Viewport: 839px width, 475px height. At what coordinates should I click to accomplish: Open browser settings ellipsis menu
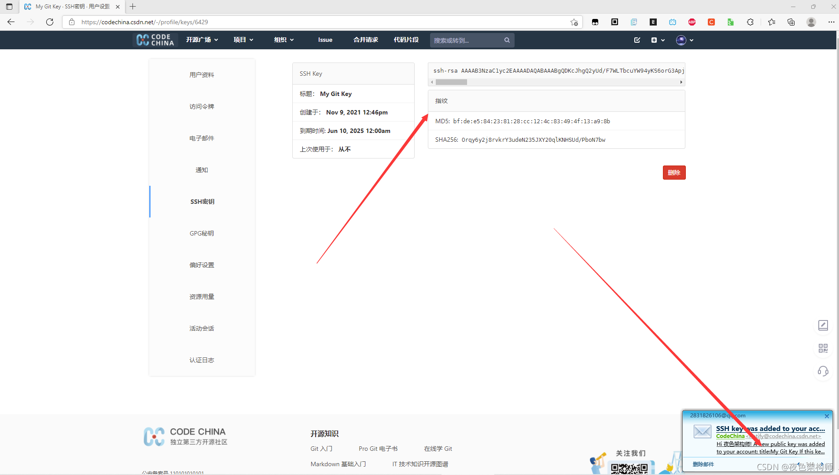pos(831,22)
